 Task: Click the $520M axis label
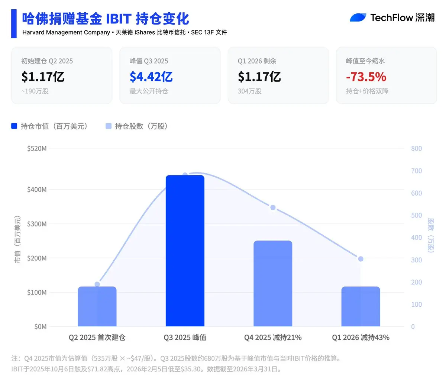(x=37, y=149)
